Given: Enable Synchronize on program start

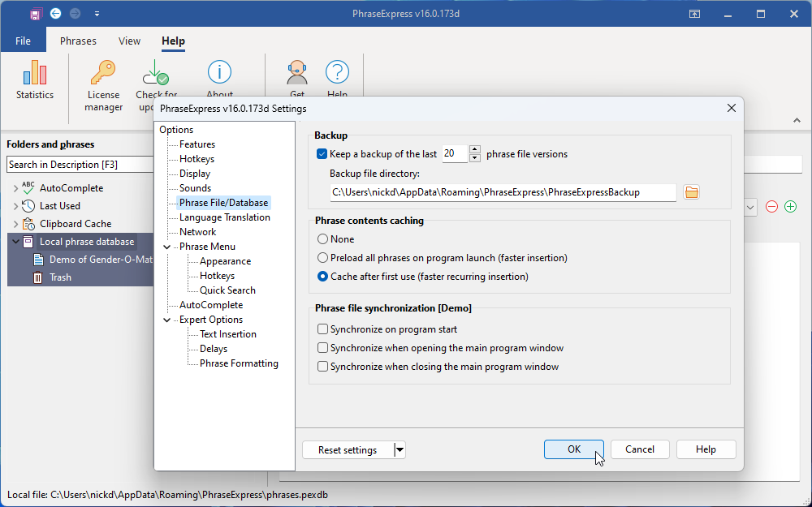Looking at the screenshot, I should pos(323,329).
